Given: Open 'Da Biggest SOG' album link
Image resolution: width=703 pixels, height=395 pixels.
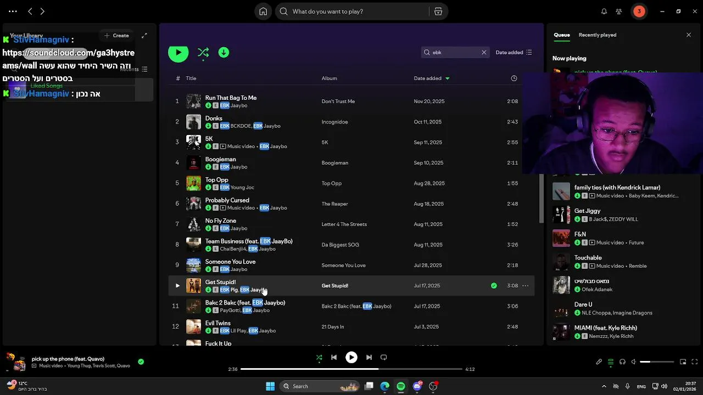Looking at the screenshot, I should [x=341, y=245].
